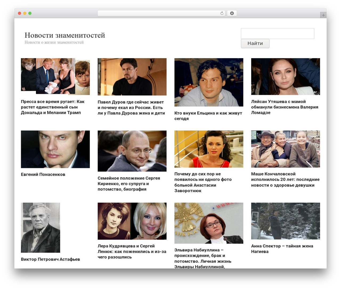Open the Yeltsin grandchildren photo thumbnail
The image size is (341, 289).
(209, 82)
